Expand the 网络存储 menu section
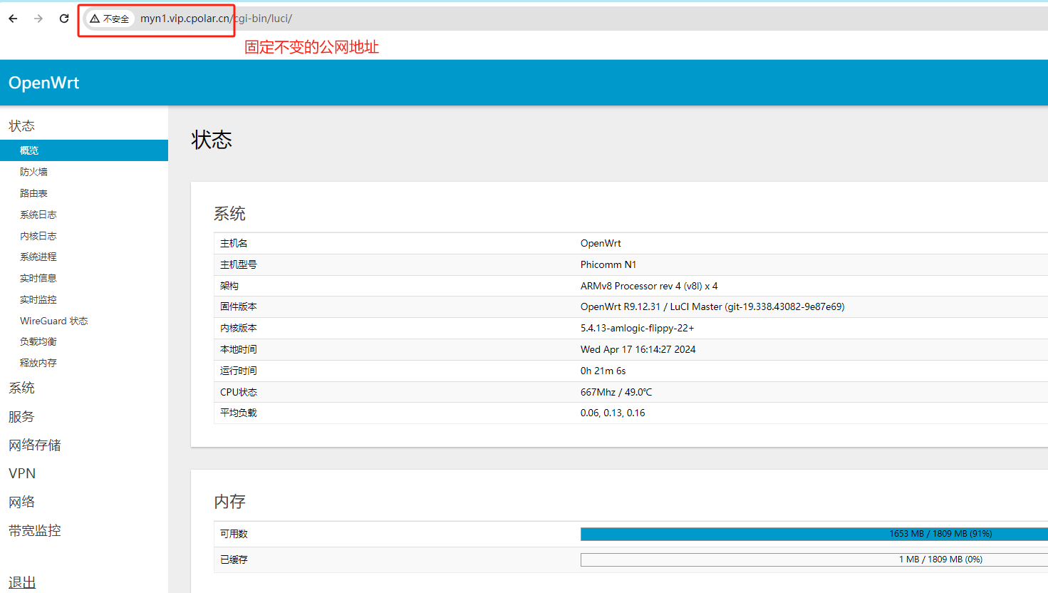This screenshot has width=1048, height=593. pos(35,445)
